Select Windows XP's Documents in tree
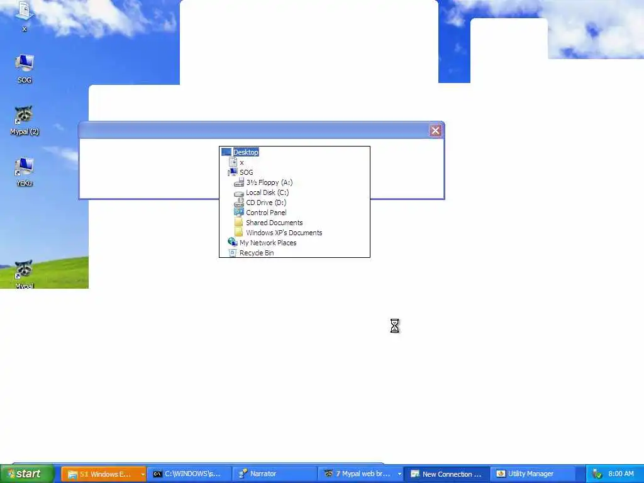 [x=284, y=233]
